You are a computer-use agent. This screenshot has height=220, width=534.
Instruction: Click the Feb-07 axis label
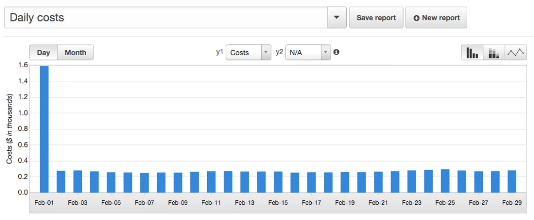click(x=144, y=203)
